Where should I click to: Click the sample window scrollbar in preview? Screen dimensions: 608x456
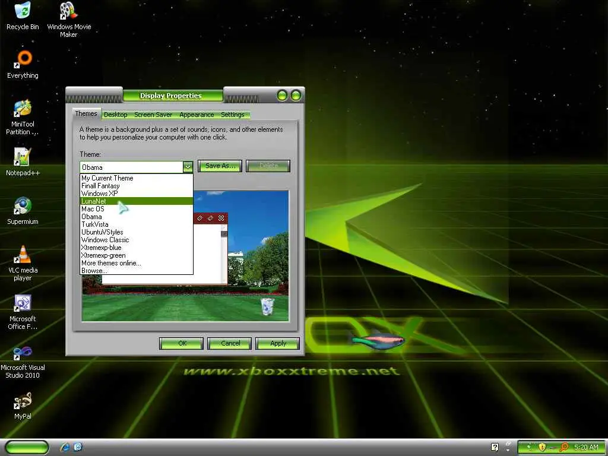[224, 254]
